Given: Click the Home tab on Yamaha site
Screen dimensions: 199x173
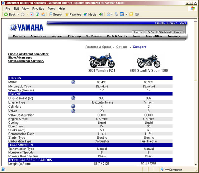Looking at the screenshot, I should pos(138,32).
